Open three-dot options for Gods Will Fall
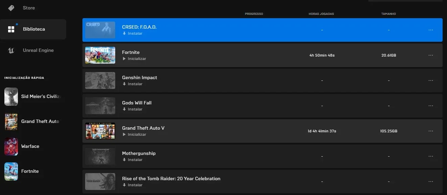447x195 pixels. point(430,106)
